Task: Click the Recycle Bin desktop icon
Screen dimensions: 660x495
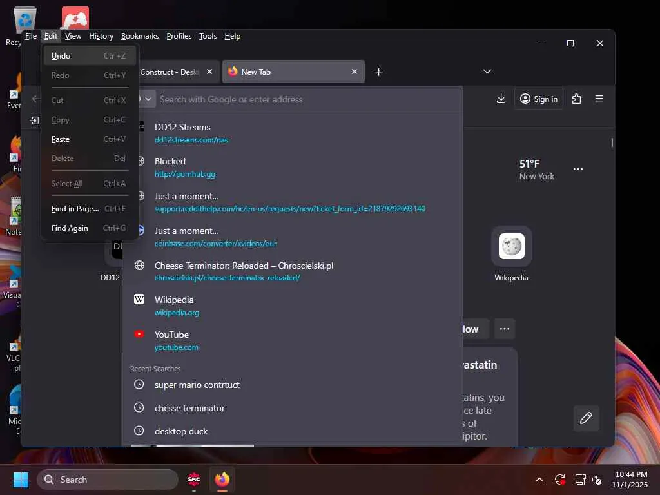Action: click(x=24, y=19)
